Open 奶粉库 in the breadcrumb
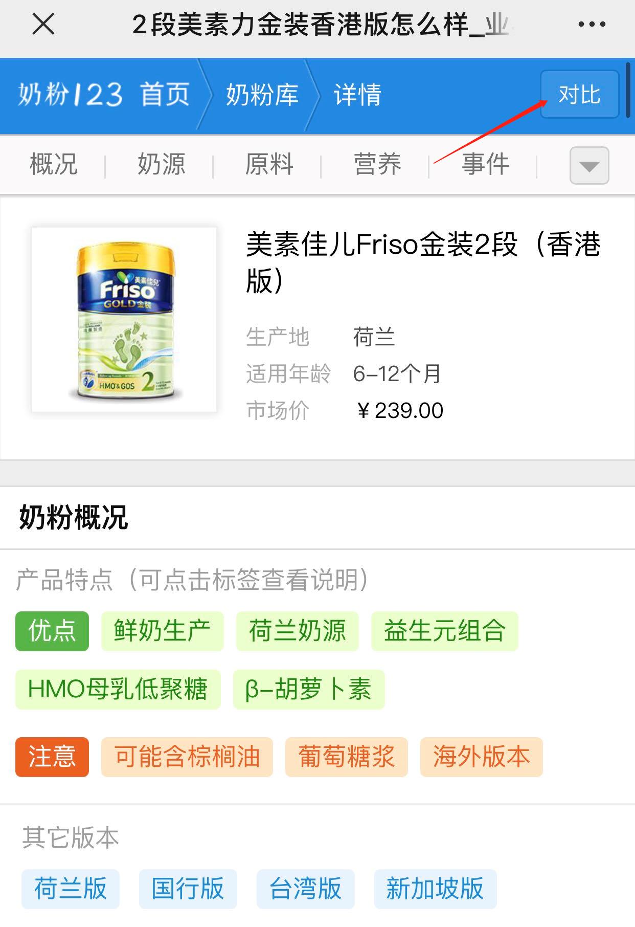This screenshot has width=635, height=927. [x=262, y=95]
